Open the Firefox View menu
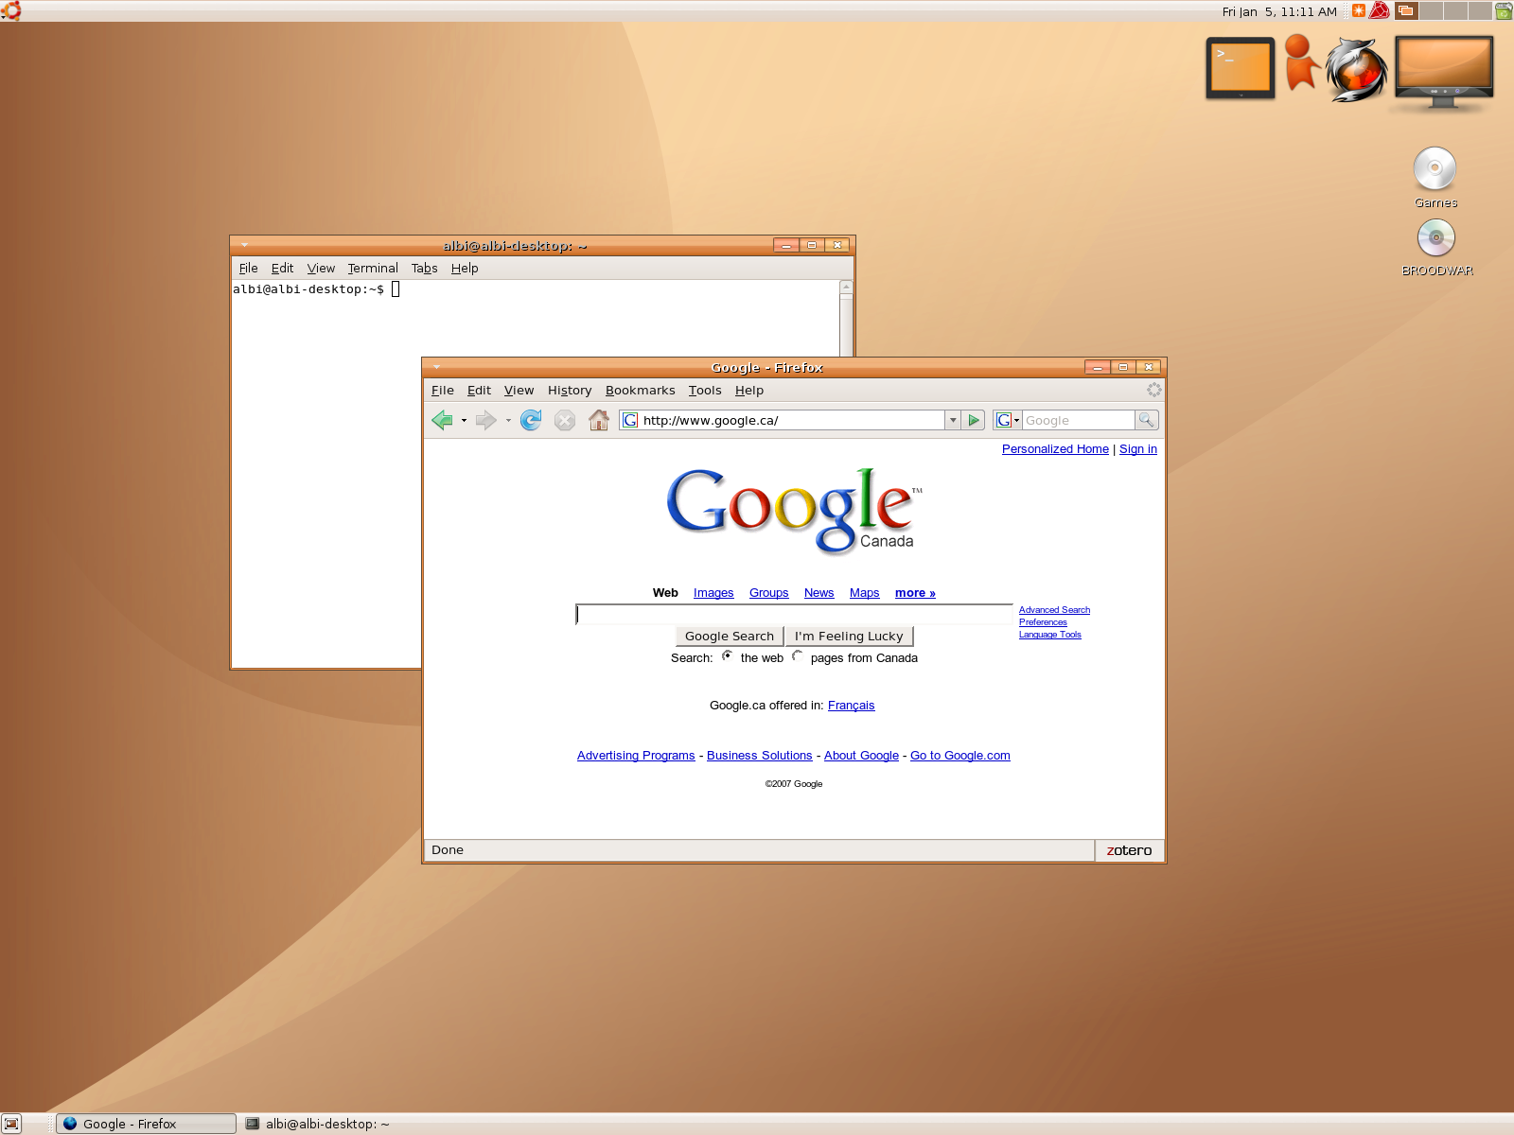This screenshot has width=1514, height=1135. tap(519, 390)
